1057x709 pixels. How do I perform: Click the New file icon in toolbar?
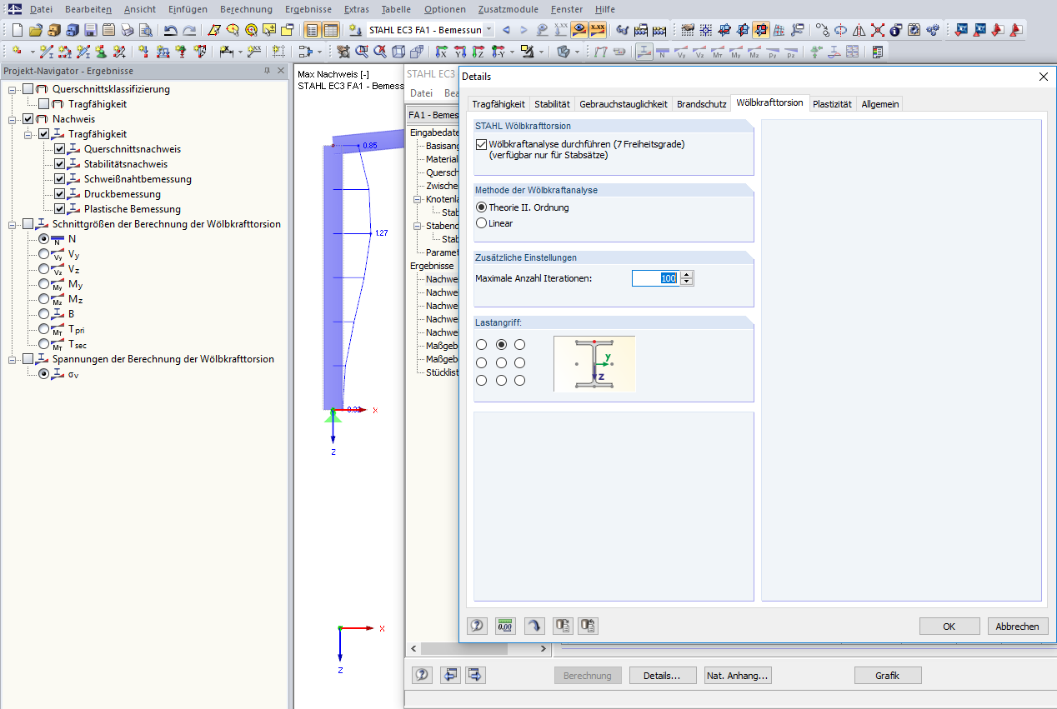[x=17, y=30]
